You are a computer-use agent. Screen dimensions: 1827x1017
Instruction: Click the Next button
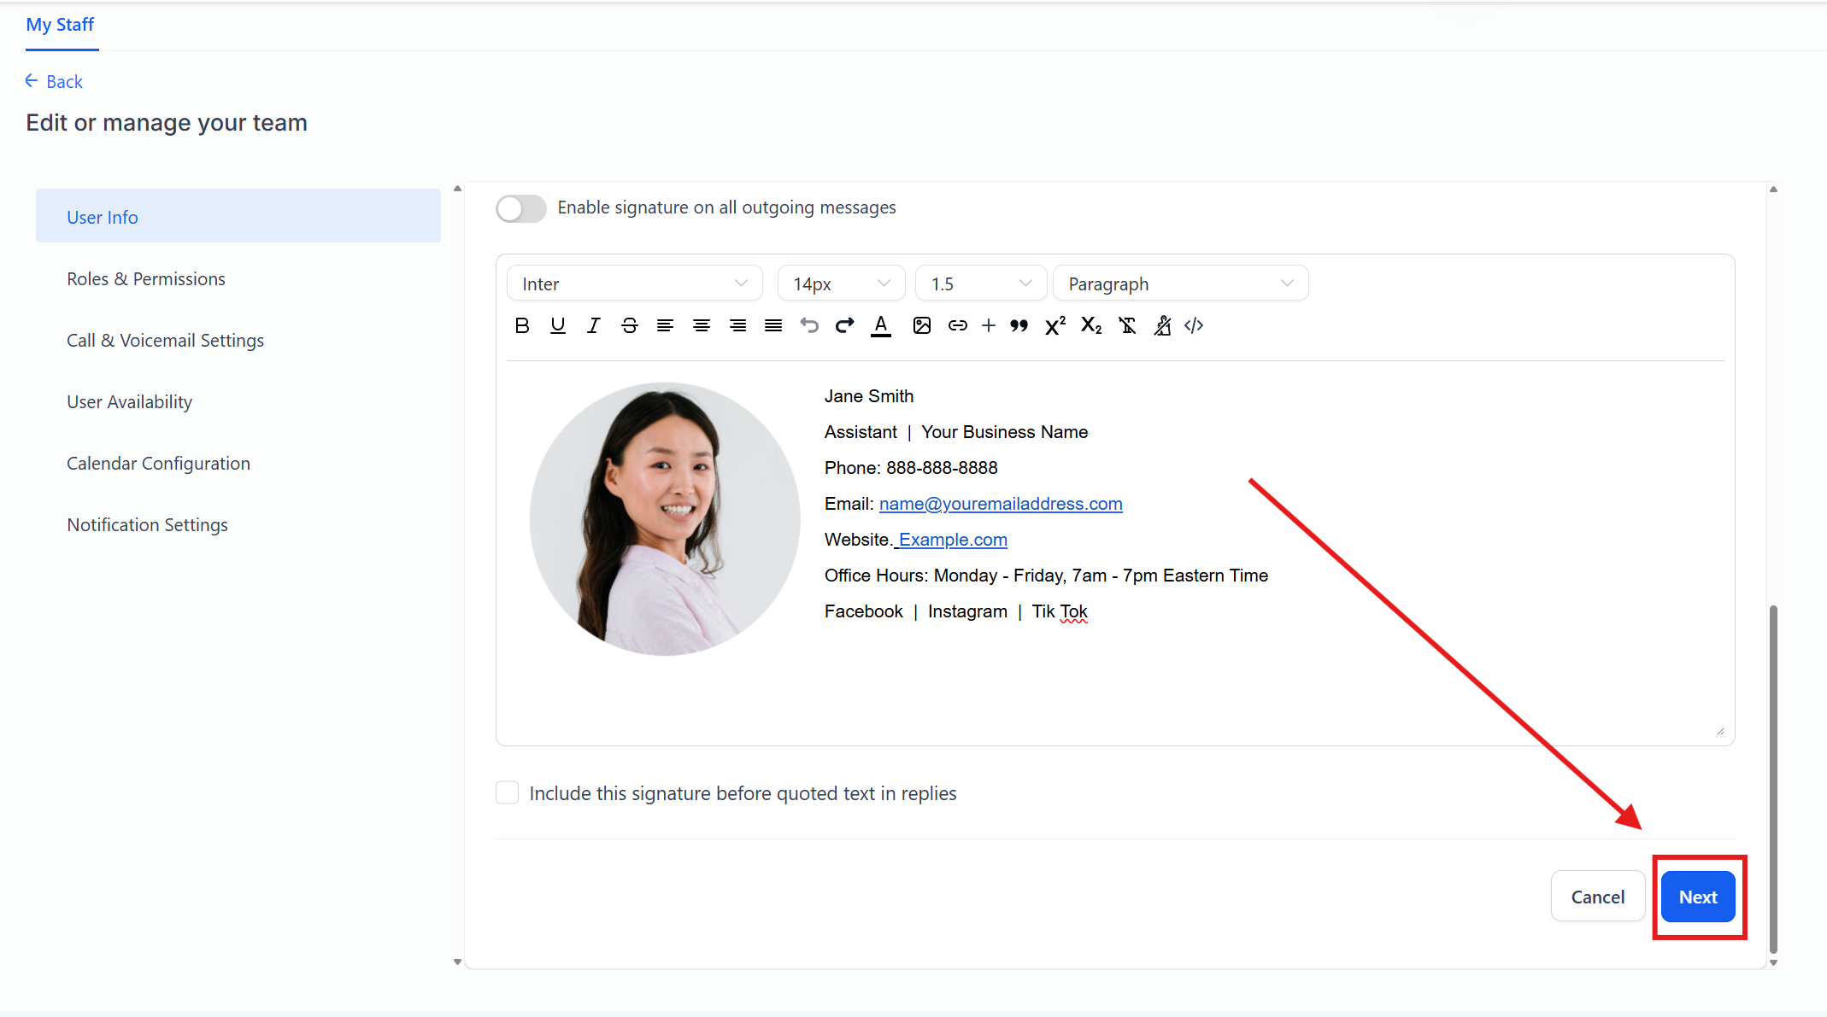pos(1697,897)
